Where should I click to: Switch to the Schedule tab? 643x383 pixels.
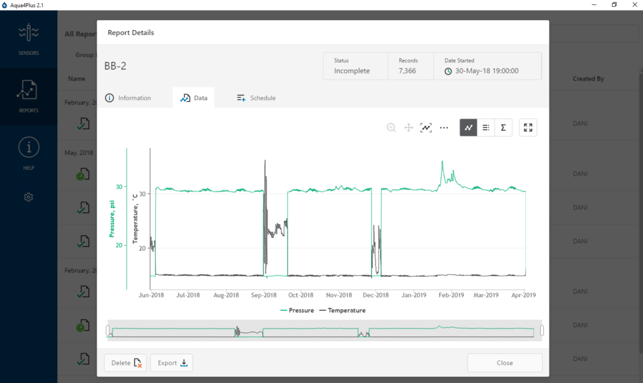256,98
